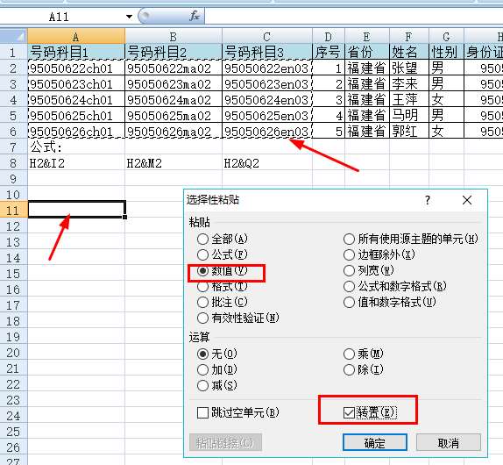This screenshot has height=465, width=503.
Task: Click the 李来 name cell
Action: [x=408, y=84]
